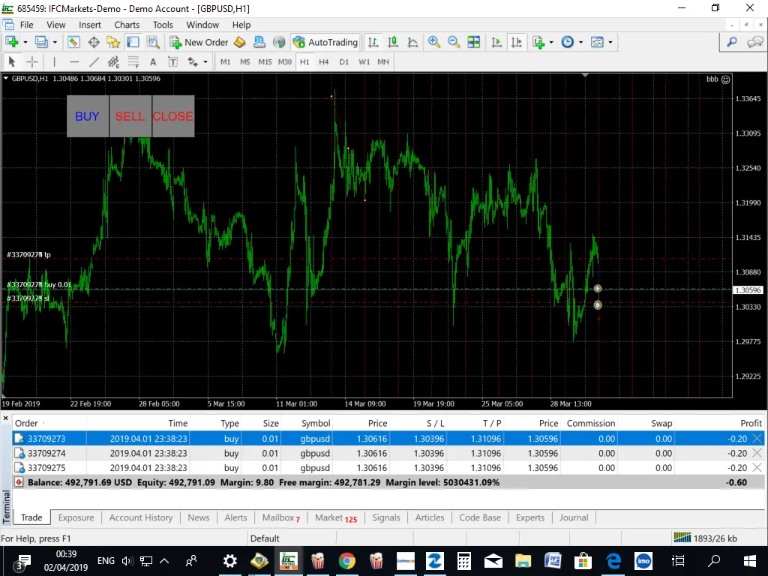Select the Crosshair cursor tool
768x576 pixels.
pos(32,61)
